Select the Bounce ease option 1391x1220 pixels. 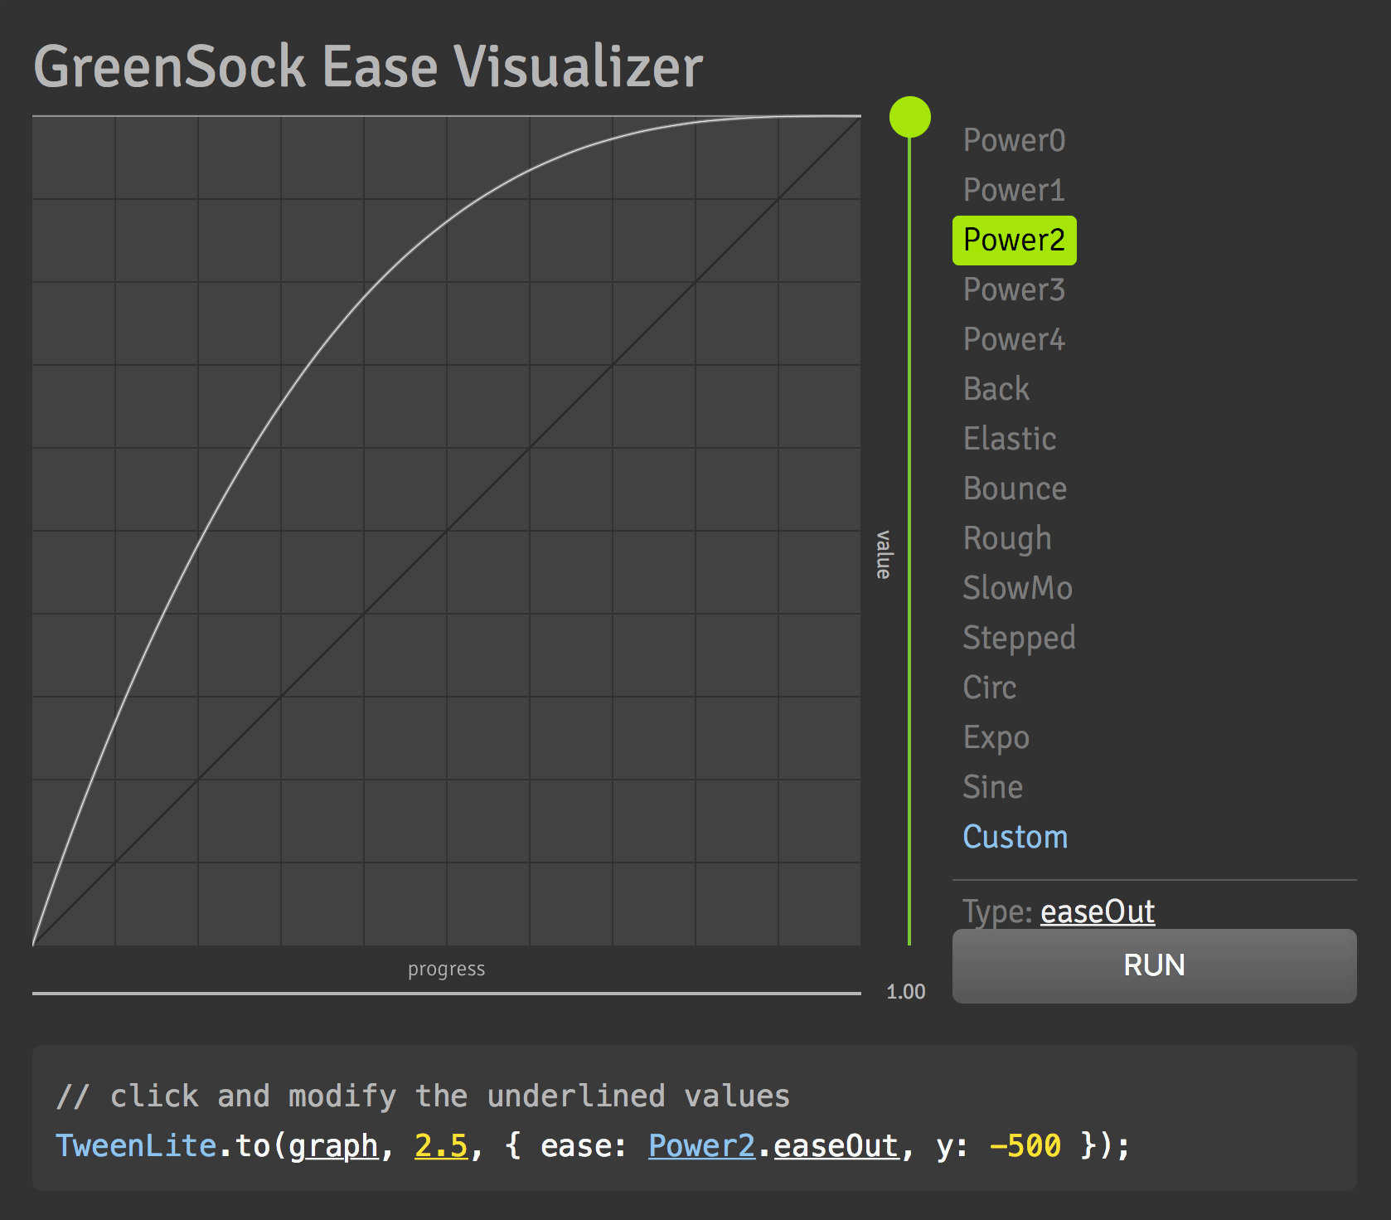pyautogui.click(x=1015, y=488)
